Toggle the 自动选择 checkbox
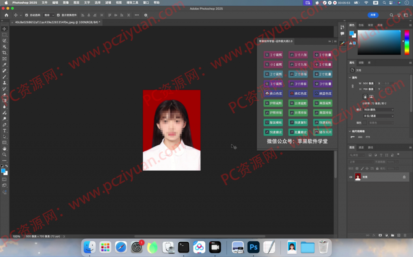 (x=26, y=15)
